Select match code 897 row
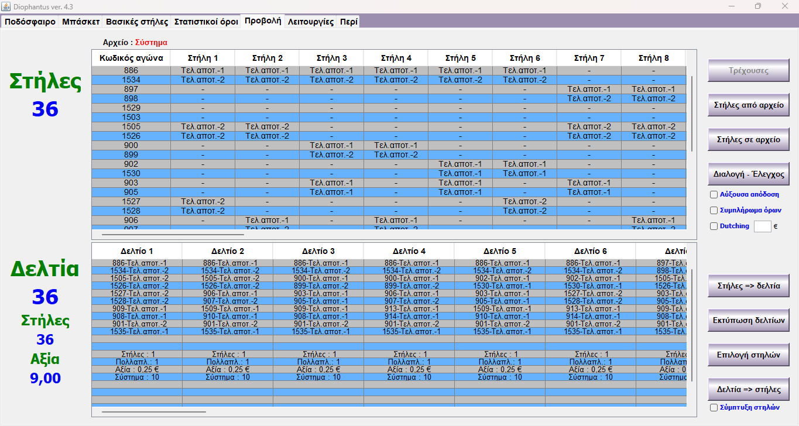The height and width of the screenshot is (426, 799). [389, 90]
